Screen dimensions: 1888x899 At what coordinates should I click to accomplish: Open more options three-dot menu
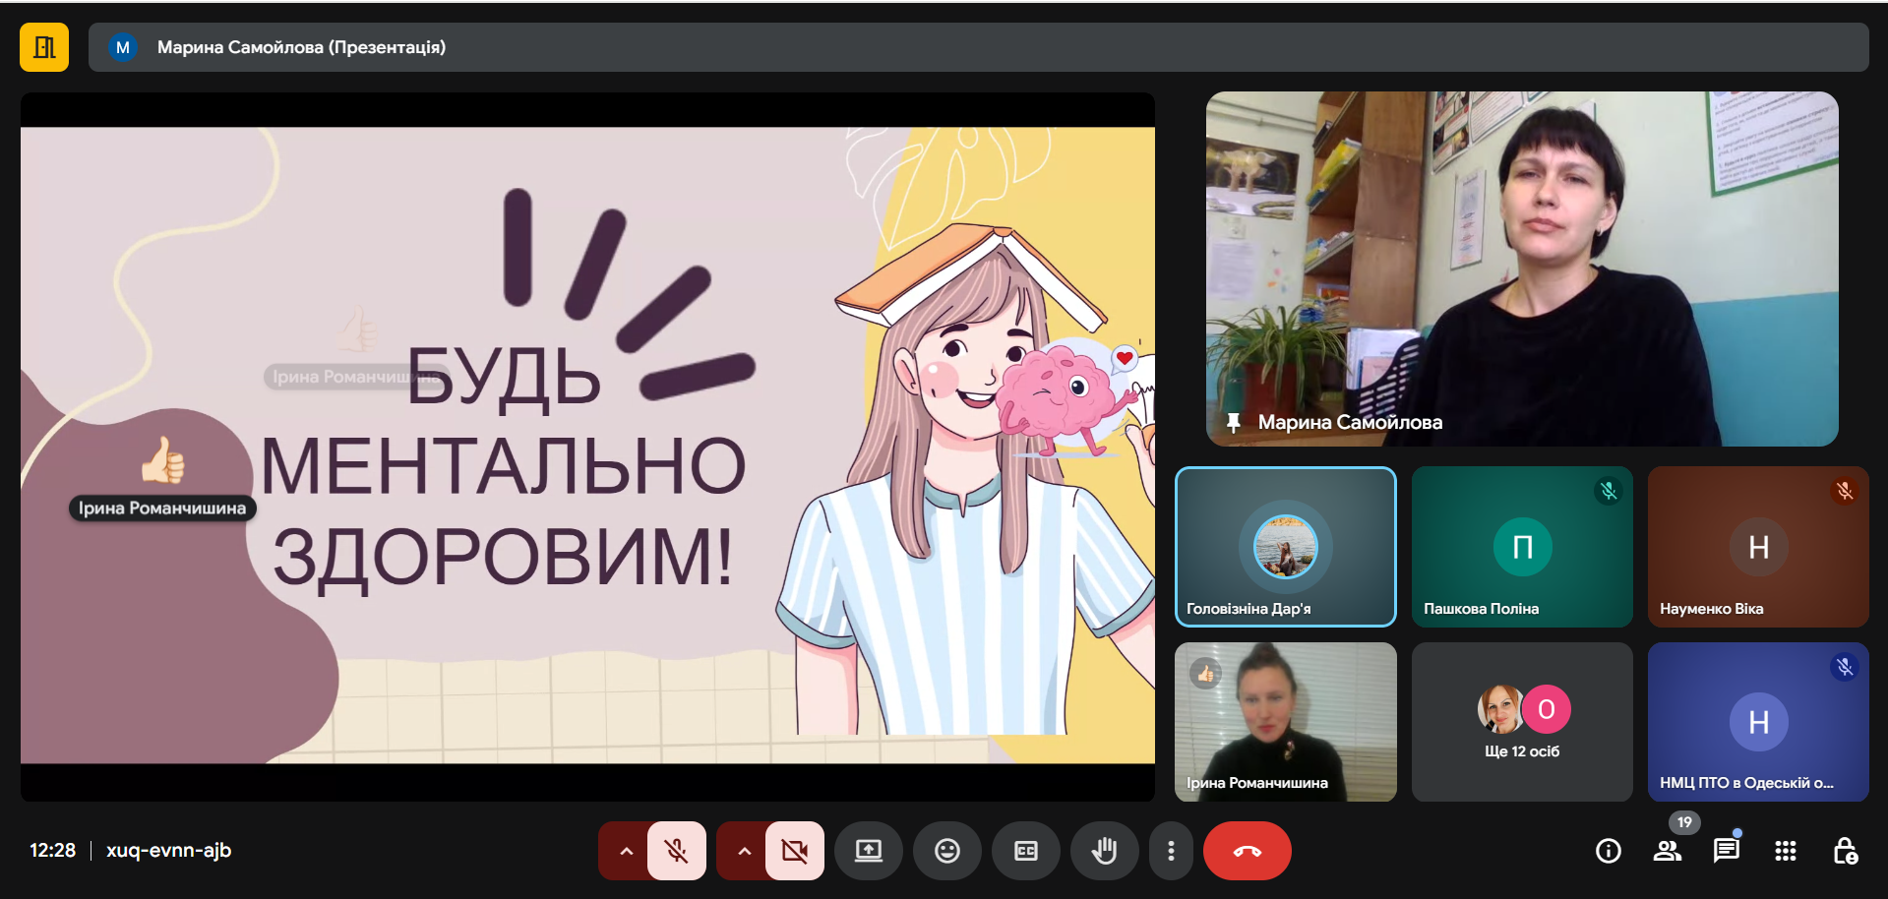point(1170,851)
